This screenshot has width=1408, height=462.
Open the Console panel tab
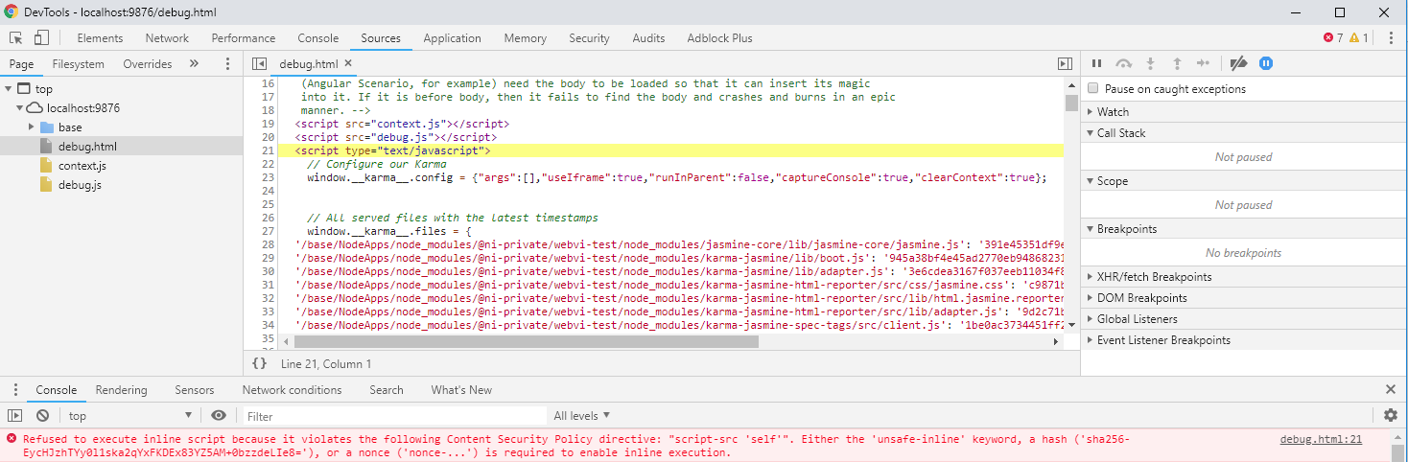pyautogui.click(x=318, y=38)
